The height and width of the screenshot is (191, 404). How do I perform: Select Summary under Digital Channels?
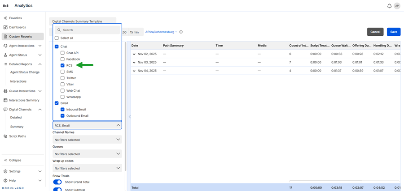click(x=17, y=127)
